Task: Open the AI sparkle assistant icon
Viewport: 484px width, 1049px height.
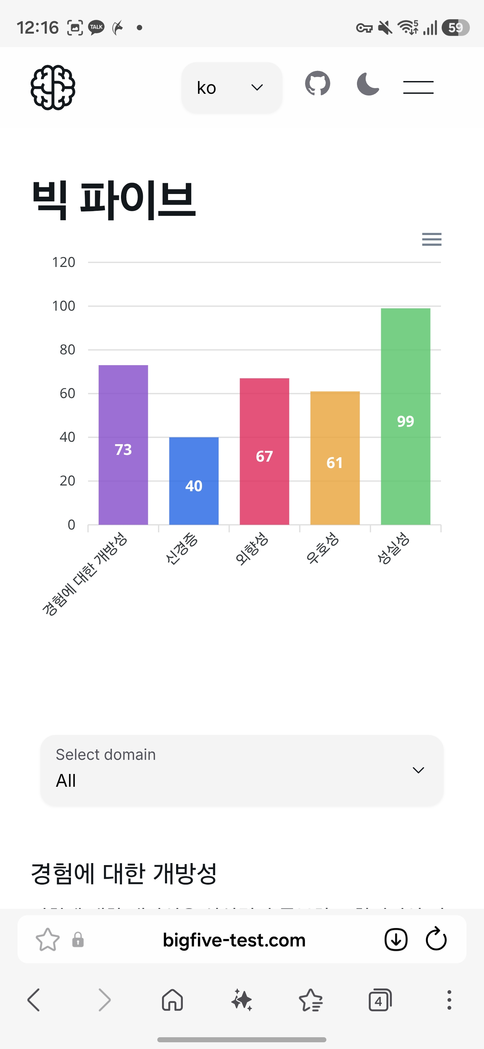Action: tap(242, 1000)
